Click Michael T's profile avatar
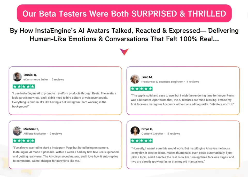 pos(17,131)
